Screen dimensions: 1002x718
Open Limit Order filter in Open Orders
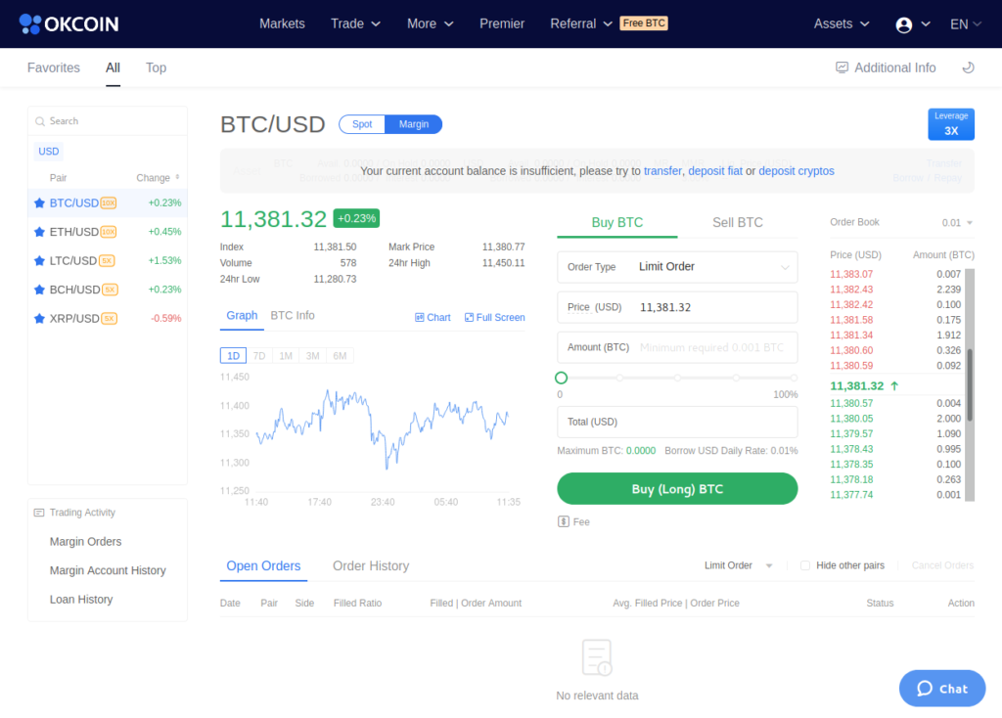pos(738,565)
